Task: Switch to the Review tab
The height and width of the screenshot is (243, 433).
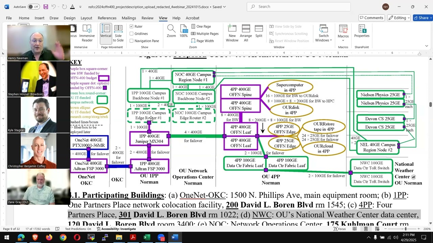Action: click(147, 18)
